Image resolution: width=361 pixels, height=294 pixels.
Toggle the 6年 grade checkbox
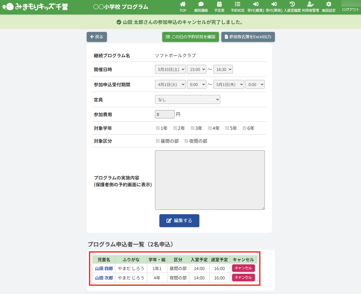pos(244,128)
